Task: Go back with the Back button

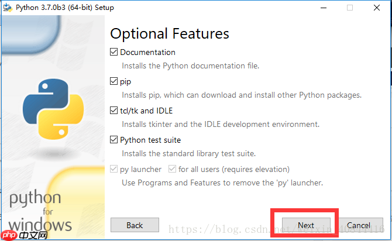Action: click(x=135, y=225)
